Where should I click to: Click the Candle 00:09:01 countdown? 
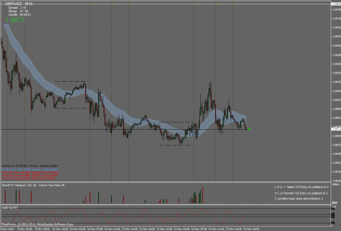[x=20, y=15]
